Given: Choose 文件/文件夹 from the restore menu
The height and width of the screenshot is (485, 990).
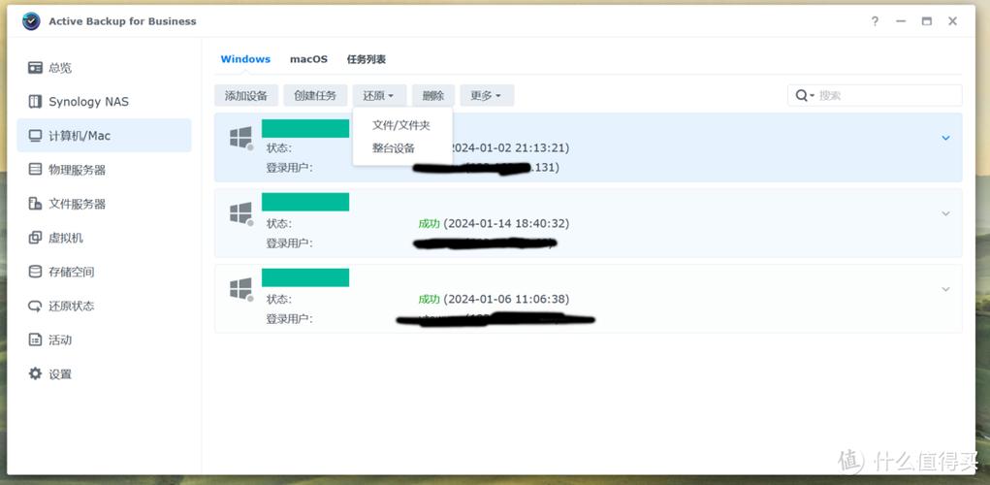Looking at the screenshot, I should 401,126.
